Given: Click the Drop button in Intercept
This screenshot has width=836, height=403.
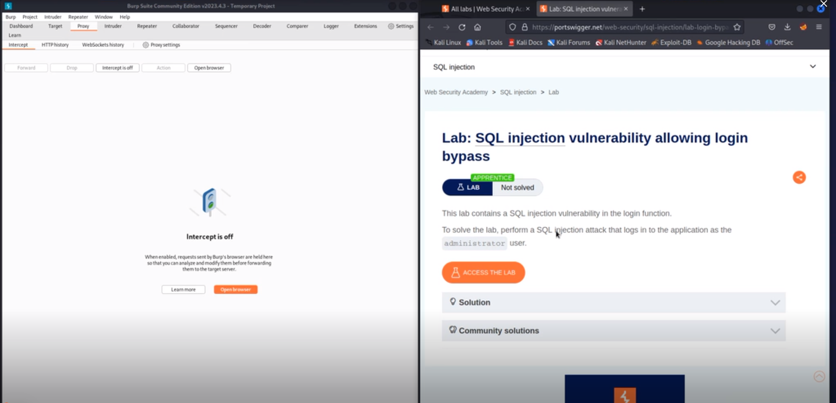Looking at the screenshot, I should (72, 68).
